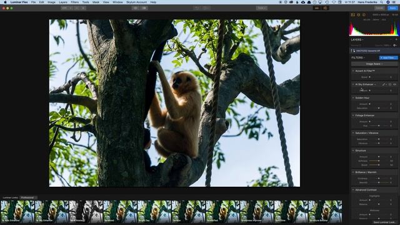Screen dimensions: 400x225
Task: Open the Mask menu
Action: [96, 2]
